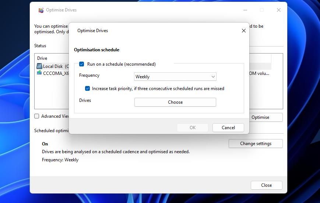Click Optimise button in main window
The image size is (320, 203).
(x=266, y=117)
